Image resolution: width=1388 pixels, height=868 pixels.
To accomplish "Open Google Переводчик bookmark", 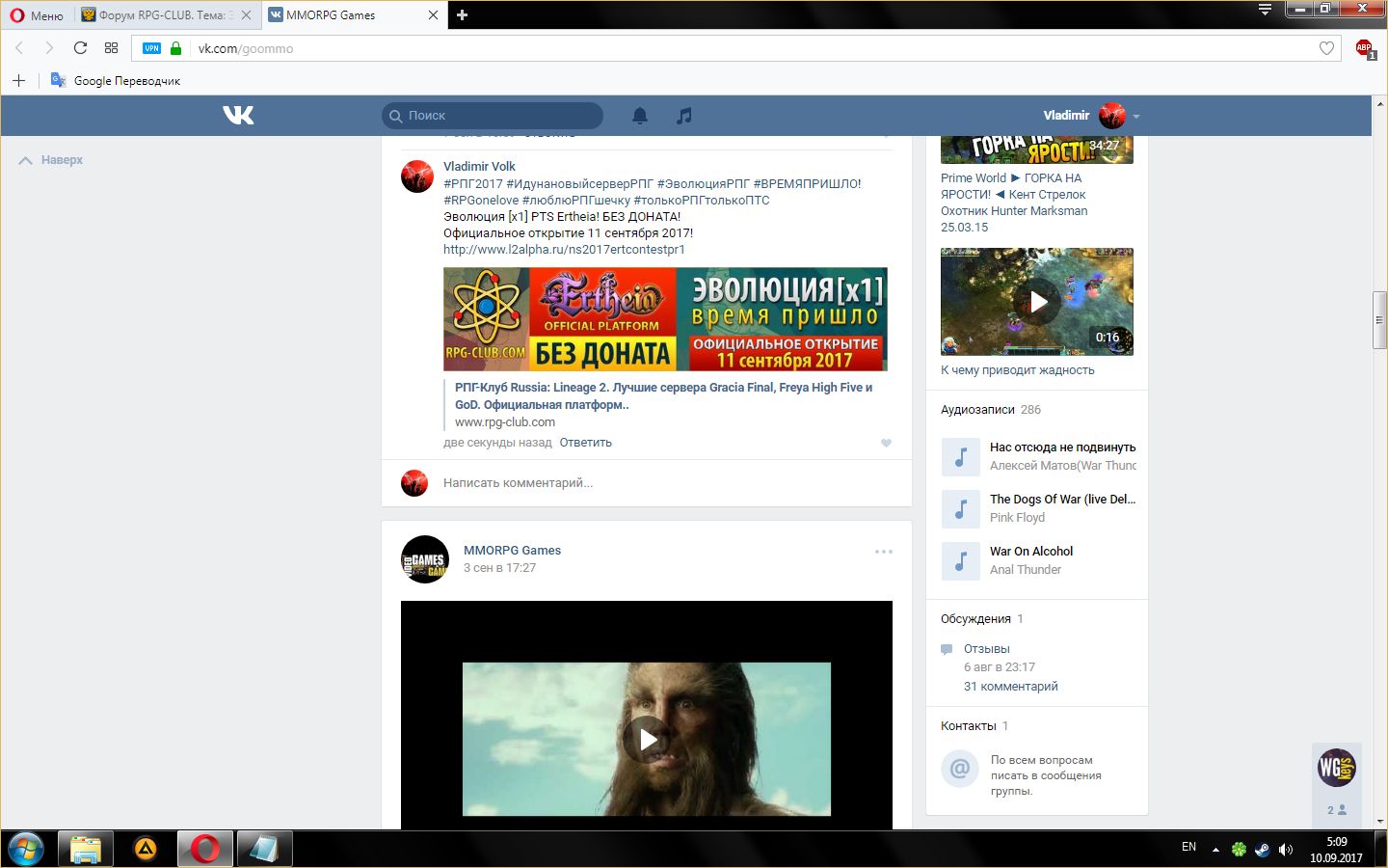I will click(x=116, y=81).
